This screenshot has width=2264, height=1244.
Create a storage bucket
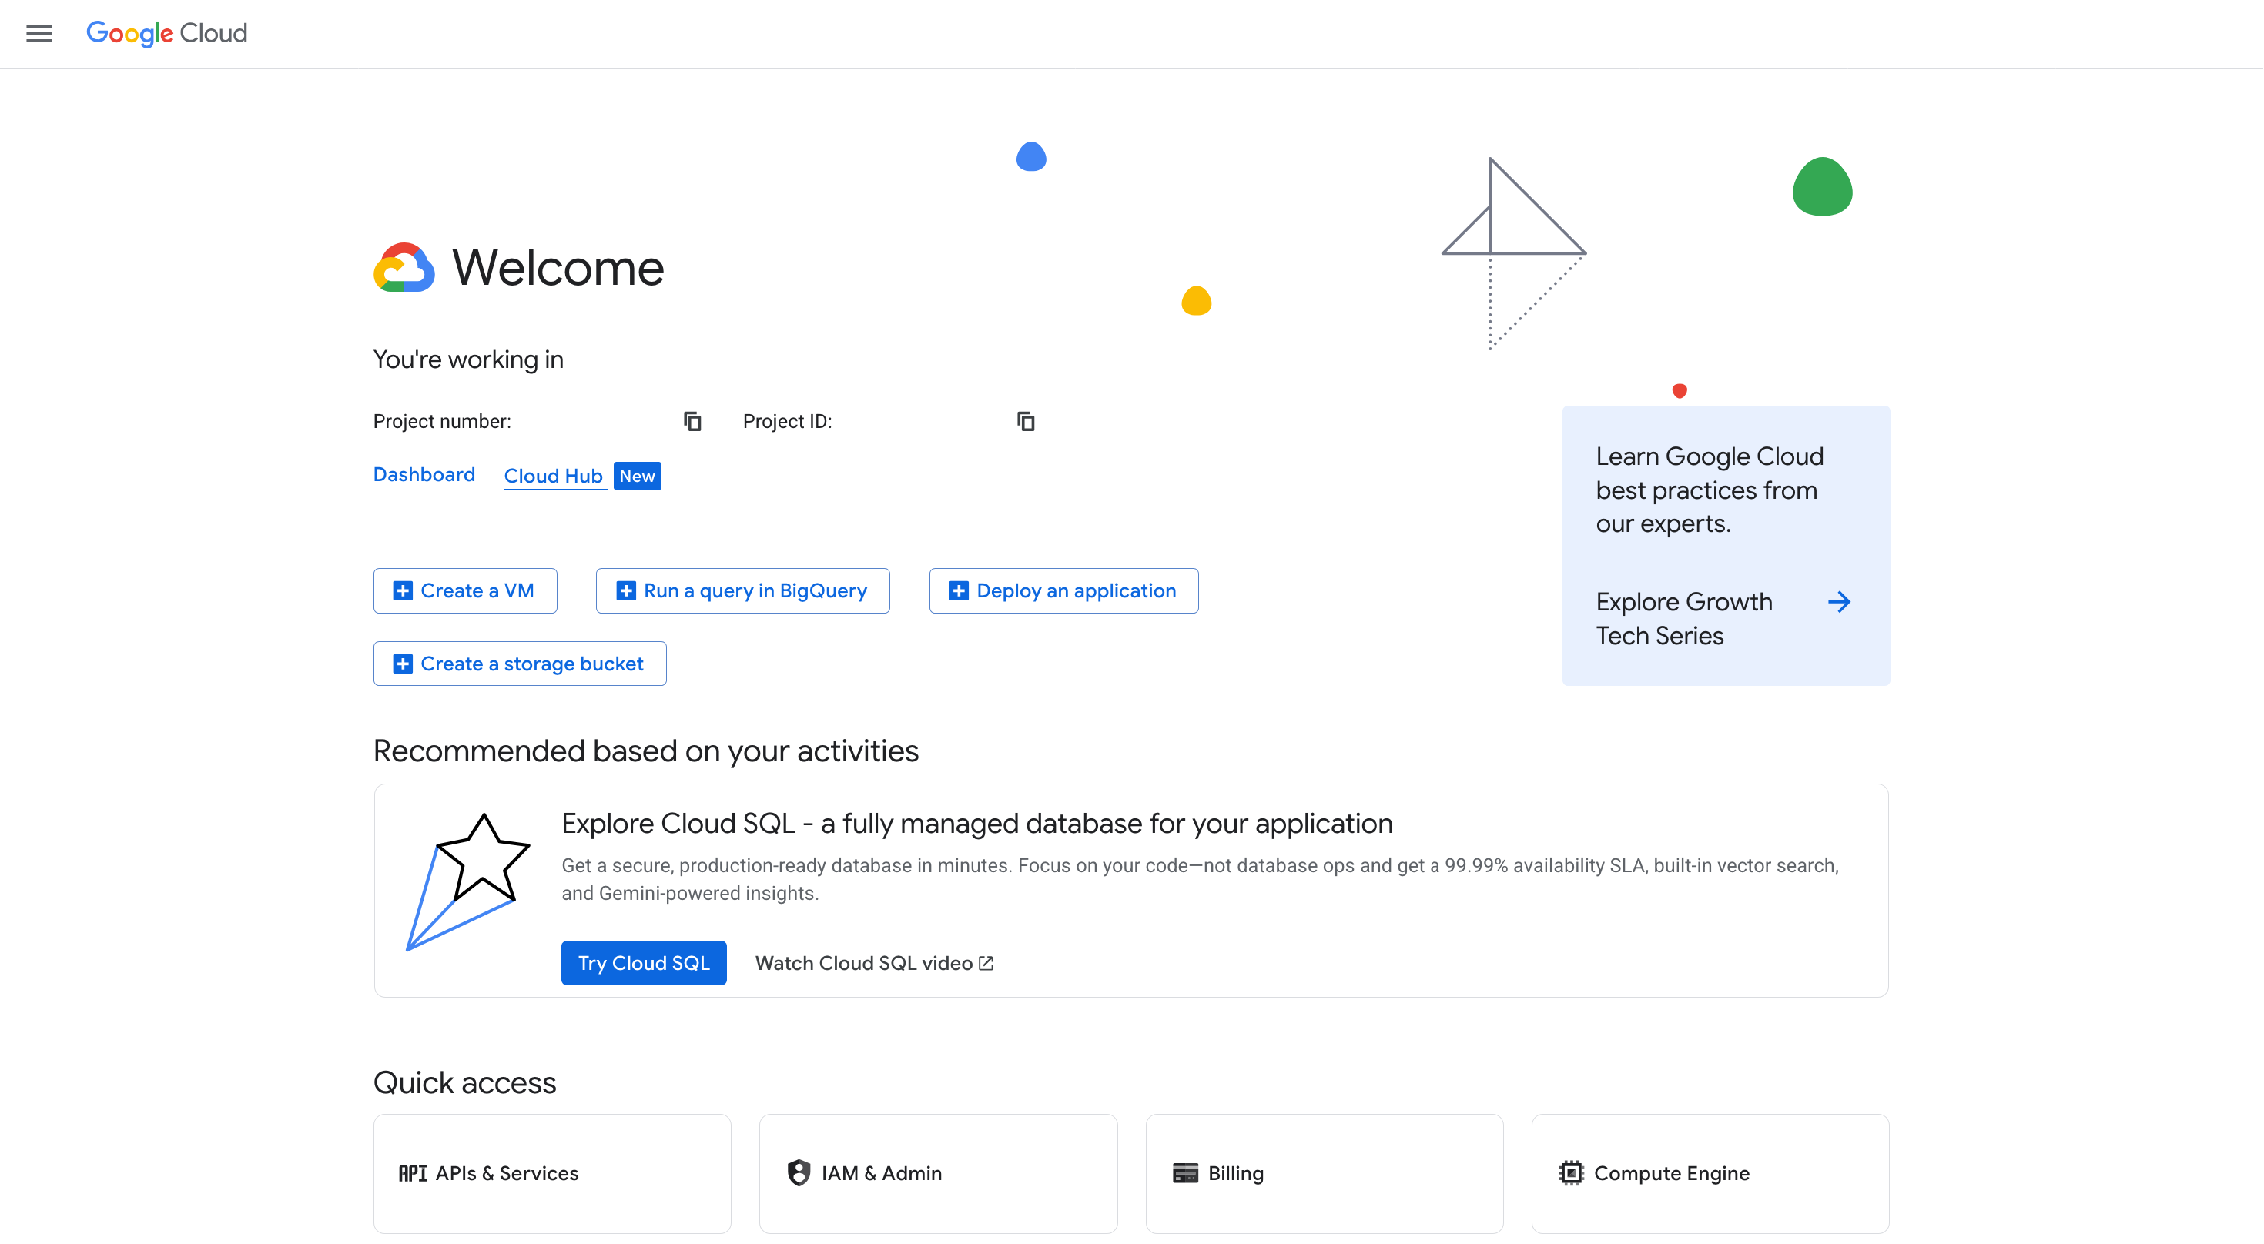click(x=520, y=664)
